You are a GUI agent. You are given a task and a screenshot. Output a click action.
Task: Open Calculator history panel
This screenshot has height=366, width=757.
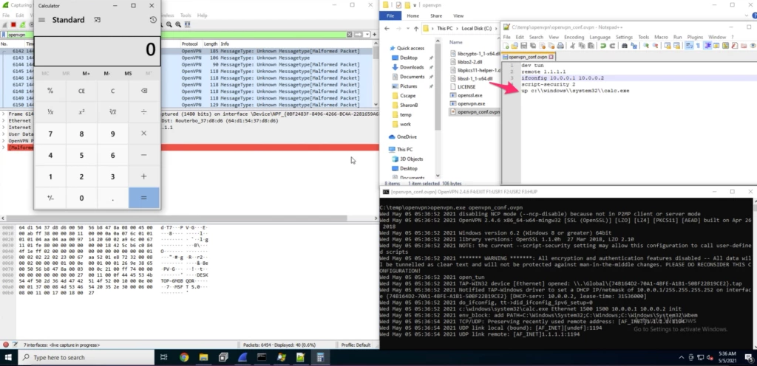[x=152, y=20]
